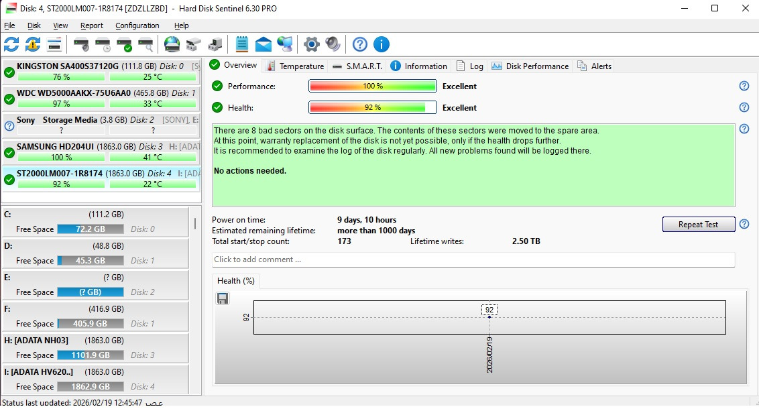Image resolution: width=759 pixels, height=413 pixels.
Task: Click the question mark help toolbar icon
Action: [359, 44]
